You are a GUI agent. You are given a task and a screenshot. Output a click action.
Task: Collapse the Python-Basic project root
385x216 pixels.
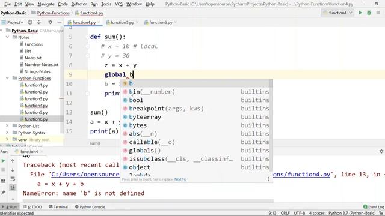tap(2, 31)
